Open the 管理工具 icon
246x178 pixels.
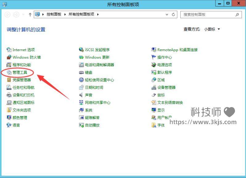(x=9, y=72)
